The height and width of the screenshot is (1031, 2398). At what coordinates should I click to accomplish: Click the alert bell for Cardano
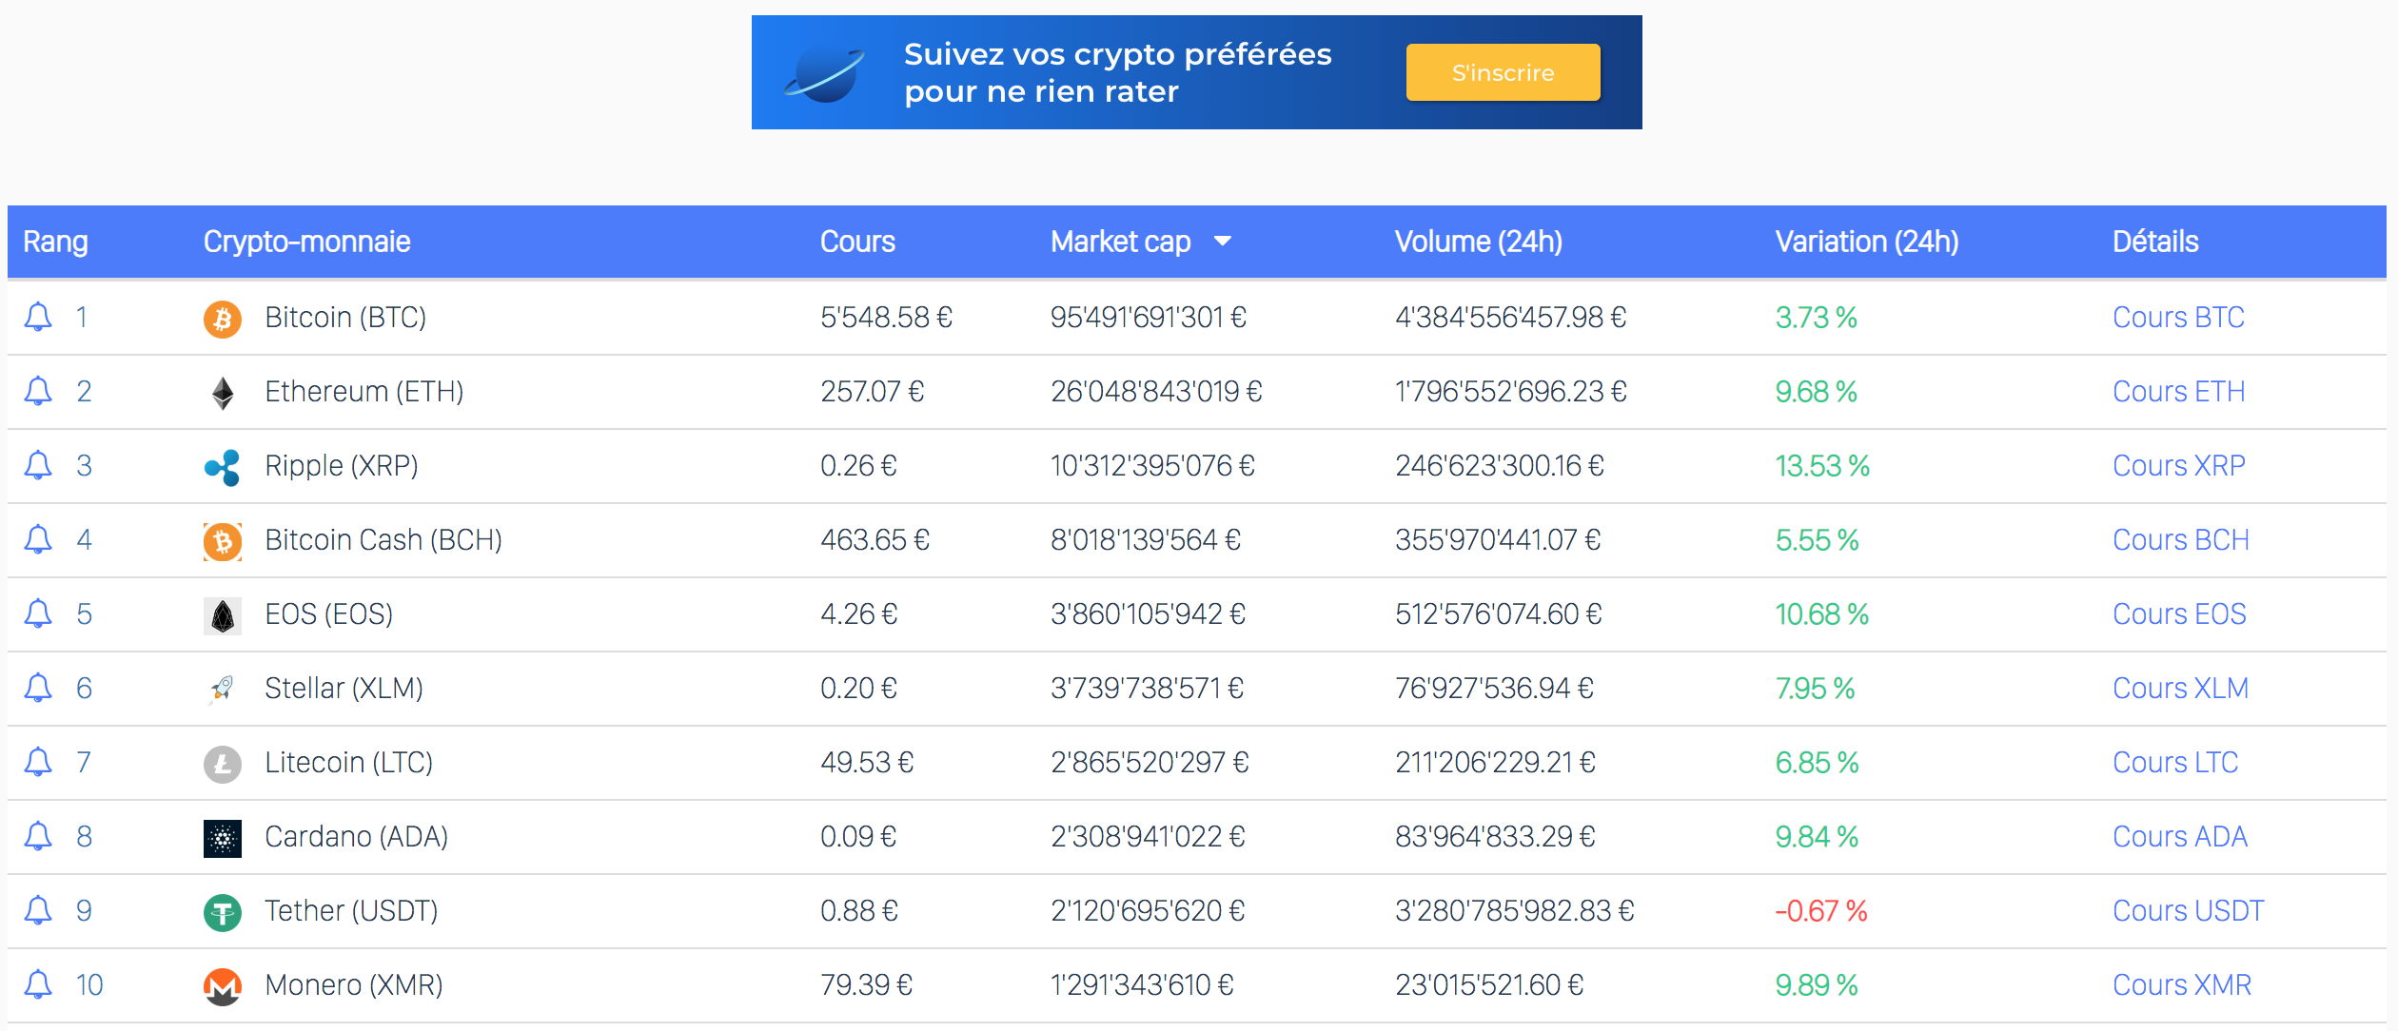pos(38,836)
